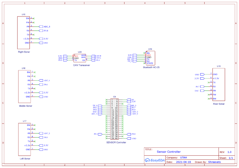This screenshot has height=168, width=239.
Task: Select the U19 designator label
Action: click(150, 49)
